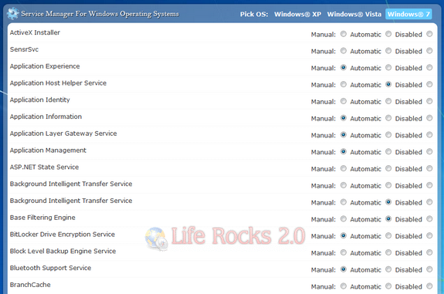The width and height of the screenshot is (444, 294).
Task: Set SensrSvc to Automatic
Action: pyautogui.click(x=388, y=51)
